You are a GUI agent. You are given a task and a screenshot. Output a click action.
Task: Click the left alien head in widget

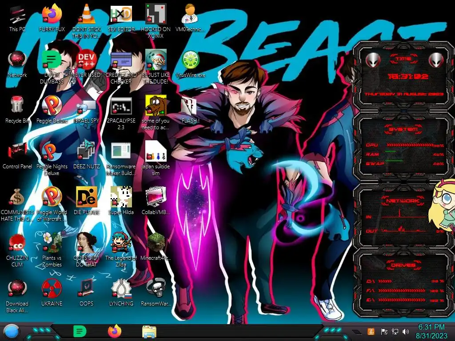[x=373, y=60]
